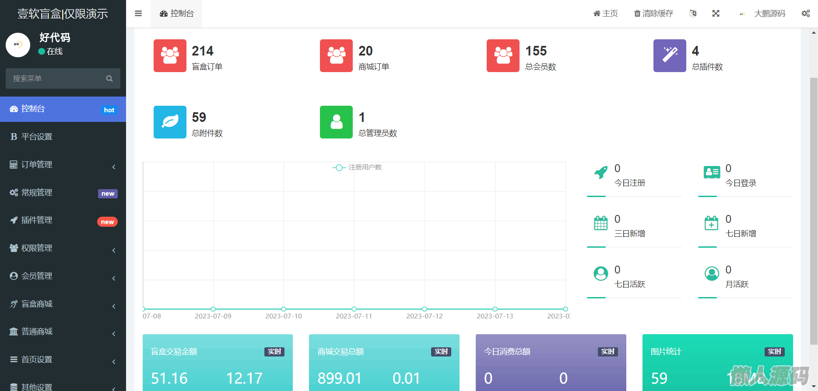818x391 pixels.
Task: Click the language switch icon in header
Action: point(693,14)
